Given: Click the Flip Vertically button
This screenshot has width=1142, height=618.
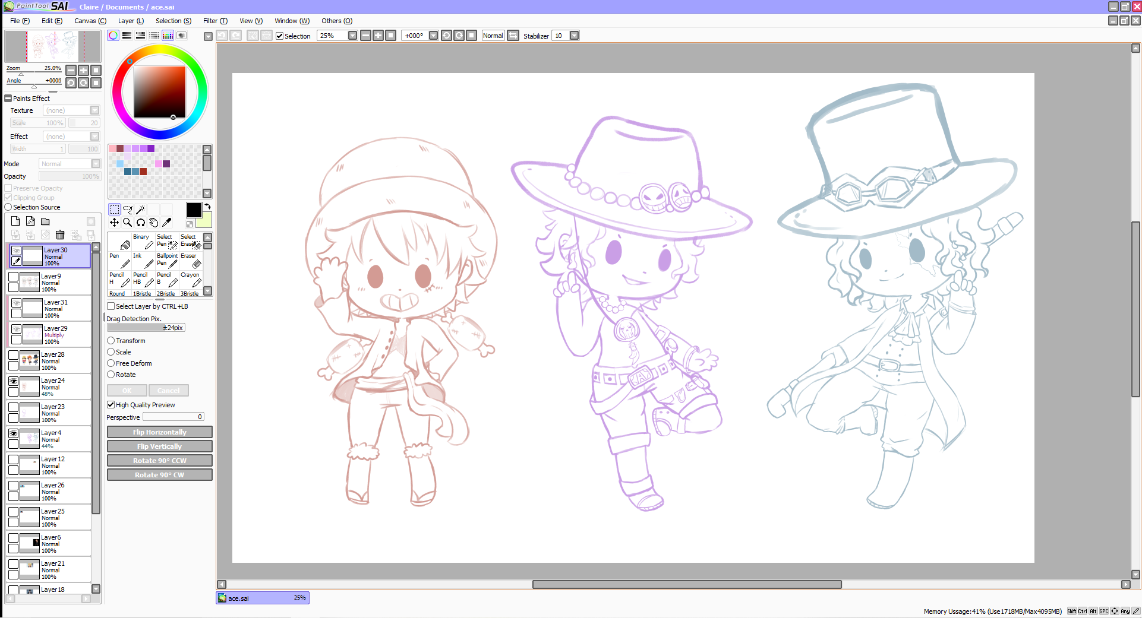Looking at the screenshot, I should [159, 446].
